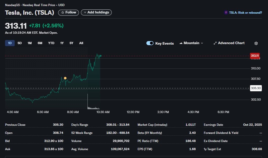
Task: Switch to the 6M time range
Action: tap(40, 43)
